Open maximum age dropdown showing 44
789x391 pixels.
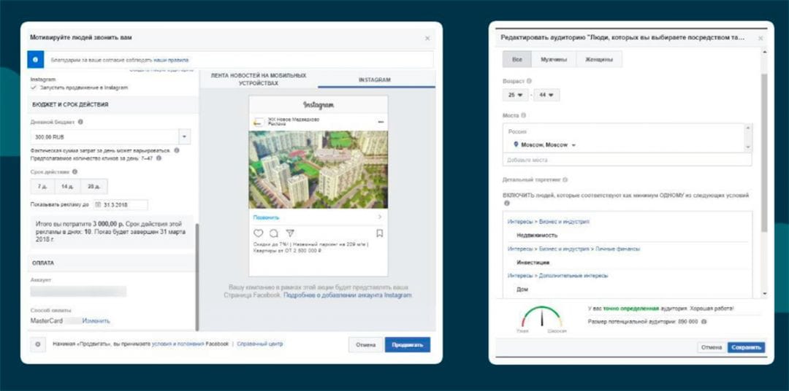(x=546, y=95)
